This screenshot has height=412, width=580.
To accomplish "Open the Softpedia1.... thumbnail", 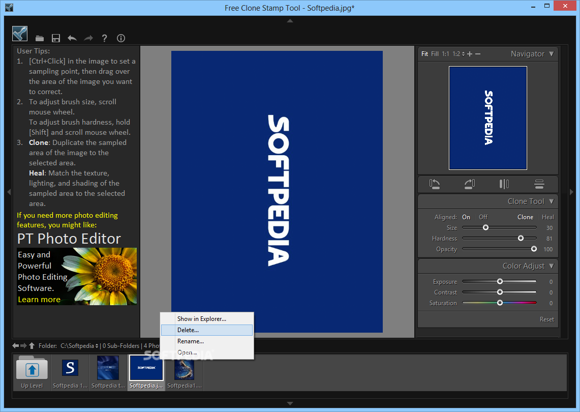I will 184,372.
